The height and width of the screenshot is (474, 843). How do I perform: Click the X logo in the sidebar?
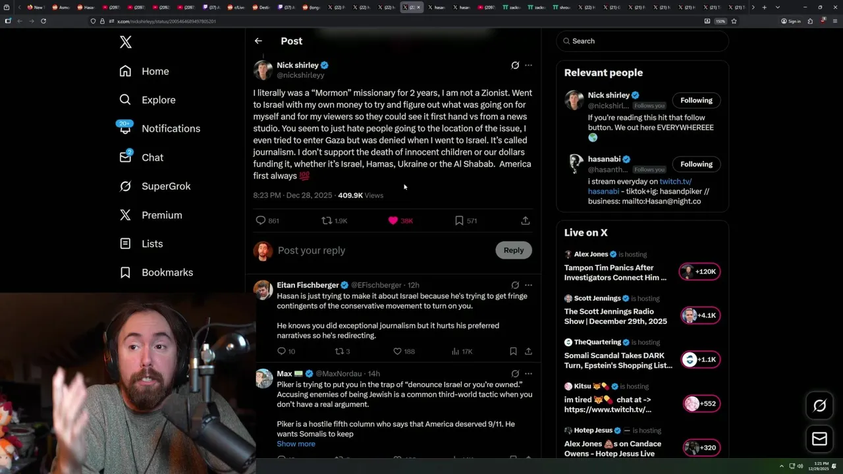click(126, 42)
